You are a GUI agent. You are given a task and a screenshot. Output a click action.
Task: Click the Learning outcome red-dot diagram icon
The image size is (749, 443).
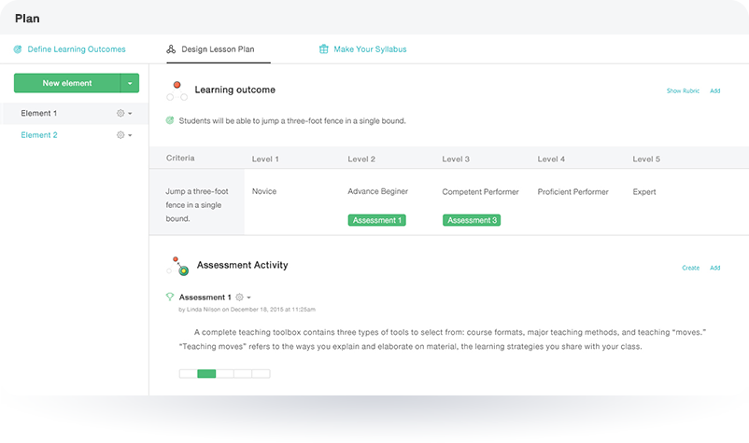click(x=177, y=90)
